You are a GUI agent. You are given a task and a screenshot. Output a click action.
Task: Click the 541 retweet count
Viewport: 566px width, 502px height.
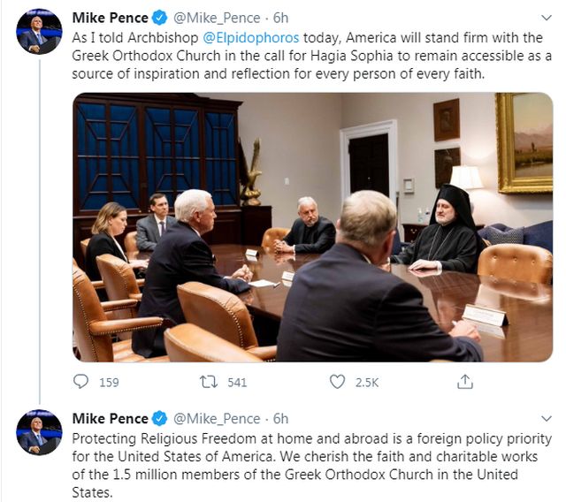236,383
